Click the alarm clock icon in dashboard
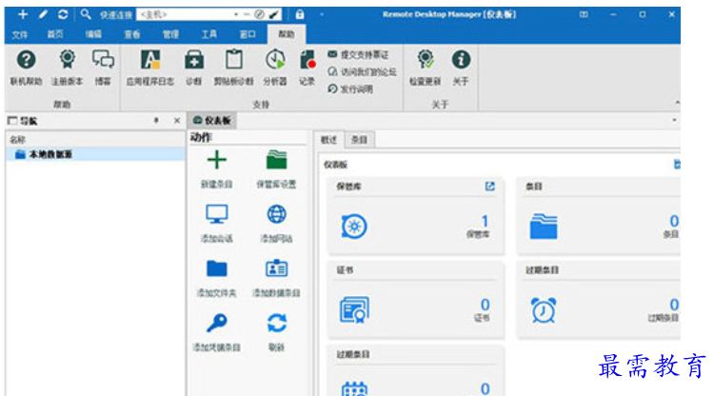 [544, 310]
